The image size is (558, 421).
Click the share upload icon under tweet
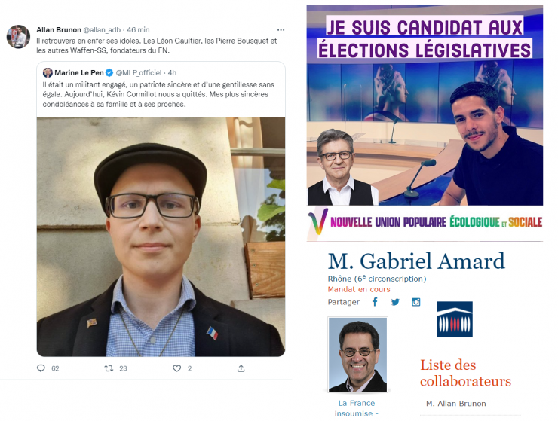(x=241, y=368)
